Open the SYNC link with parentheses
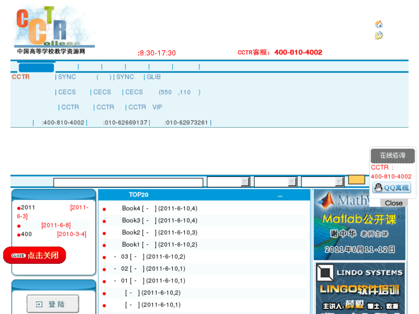This screenshot has height=314, width=419. 85,77
